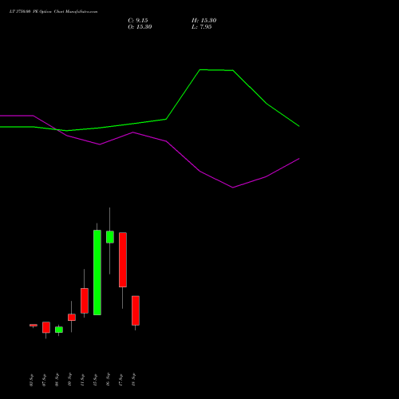
Task: Click the open value O: 15.30
Action: (140, 27)
